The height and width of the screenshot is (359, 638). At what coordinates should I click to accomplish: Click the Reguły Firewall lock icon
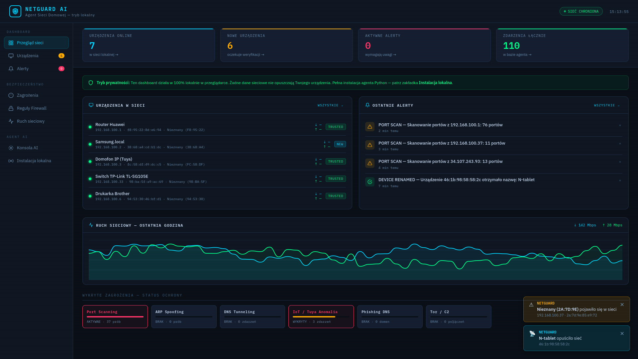[x=11, y=108]
